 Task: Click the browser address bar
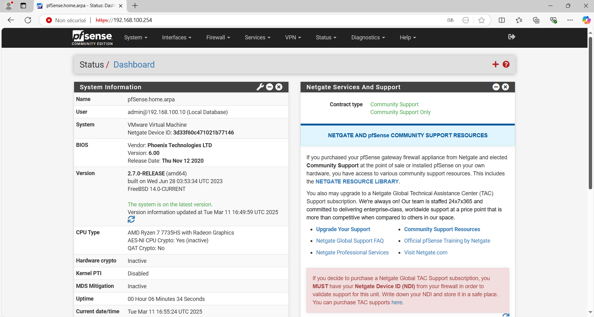[217, 20]
